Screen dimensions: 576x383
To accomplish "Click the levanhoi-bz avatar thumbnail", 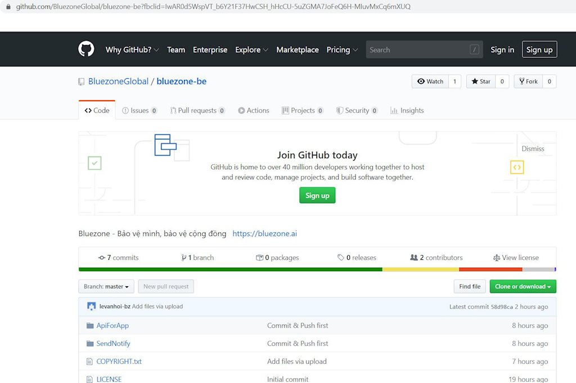I will [x=91, y=307].
